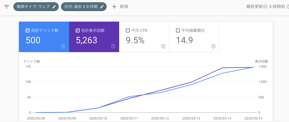Uncheck the 合計表示回数 checkbox
This screenshot has height=122, width=289.
[78, 30]
